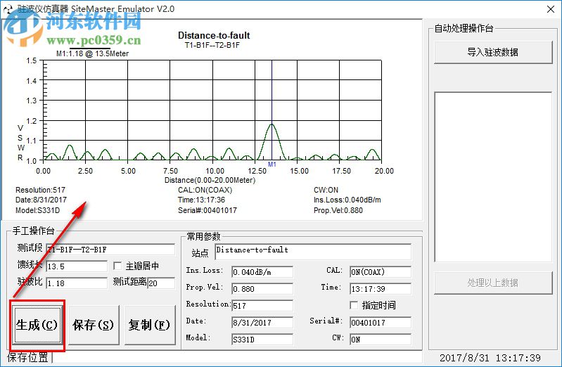Click the app icon in title bar
The width and height of the screenshot is (562, 367).
pos(8,9)
